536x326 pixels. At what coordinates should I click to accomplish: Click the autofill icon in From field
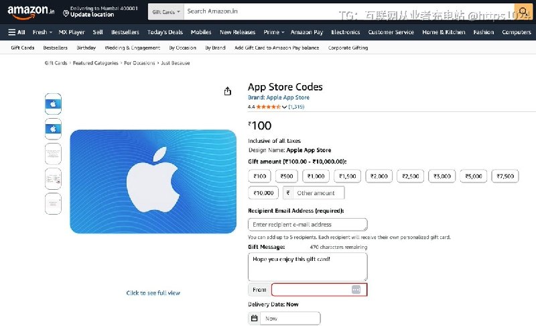356,290
